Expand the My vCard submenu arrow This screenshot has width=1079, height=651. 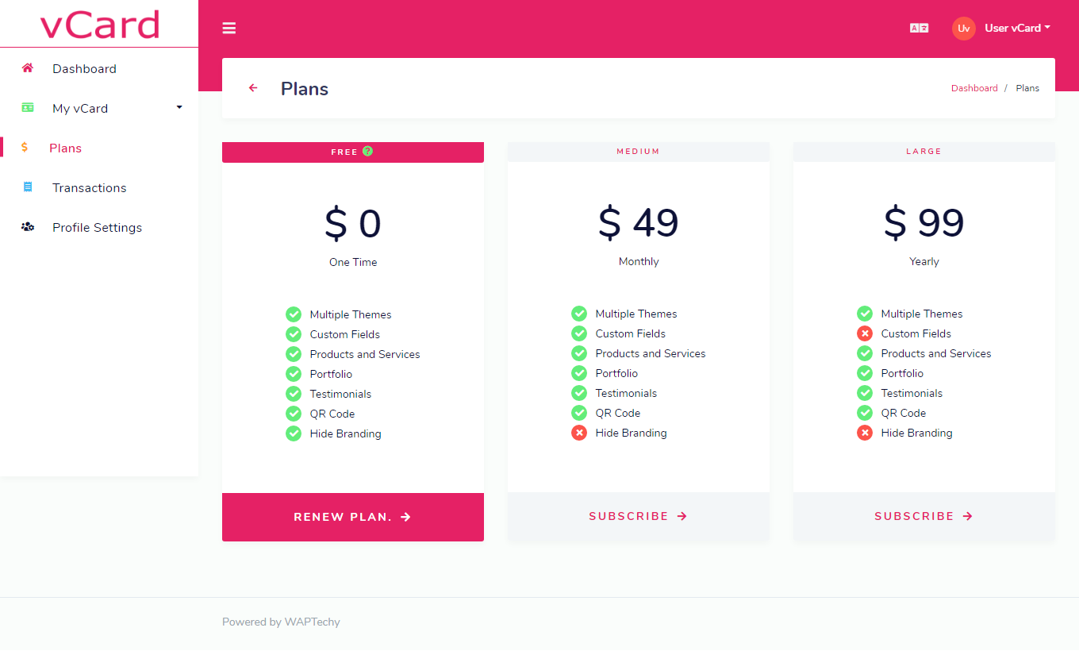pos(179,107)
